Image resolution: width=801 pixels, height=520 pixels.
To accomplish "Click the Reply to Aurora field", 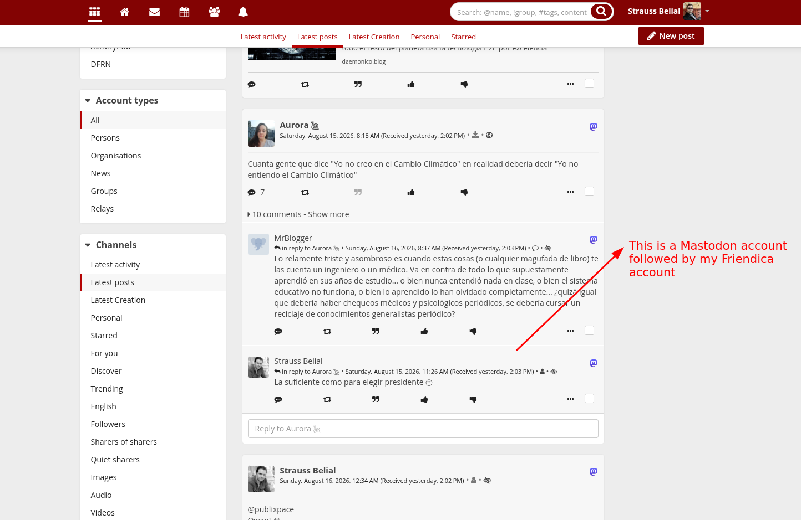I will point(423,429).
